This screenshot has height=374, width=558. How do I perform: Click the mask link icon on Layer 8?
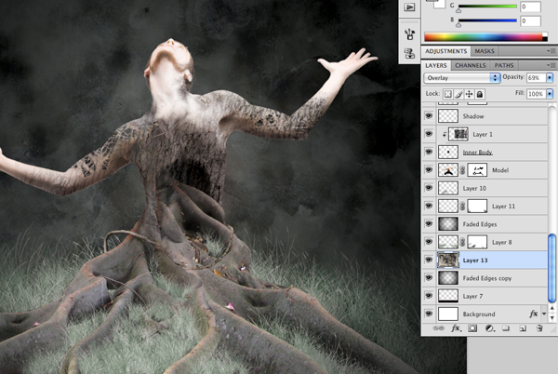coord(462,242)
